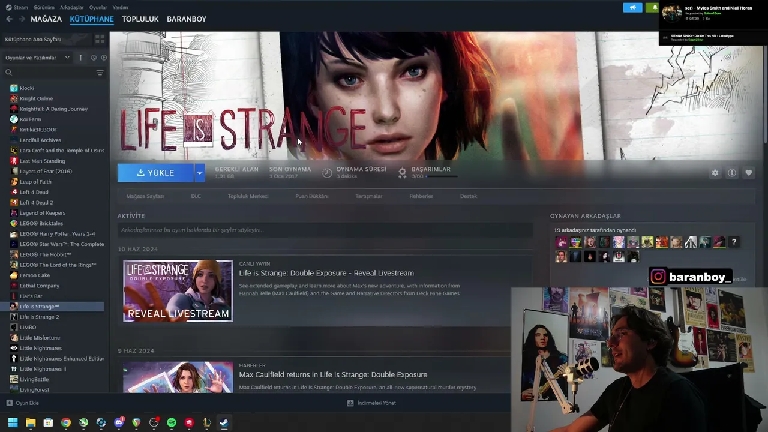The image size is (768, 432).
Task: Click the sort ascending arrow icon in sidebar
Action: (81, 58)
